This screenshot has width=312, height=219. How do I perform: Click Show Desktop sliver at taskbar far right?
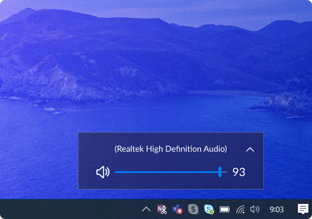(x=311, y=209)
